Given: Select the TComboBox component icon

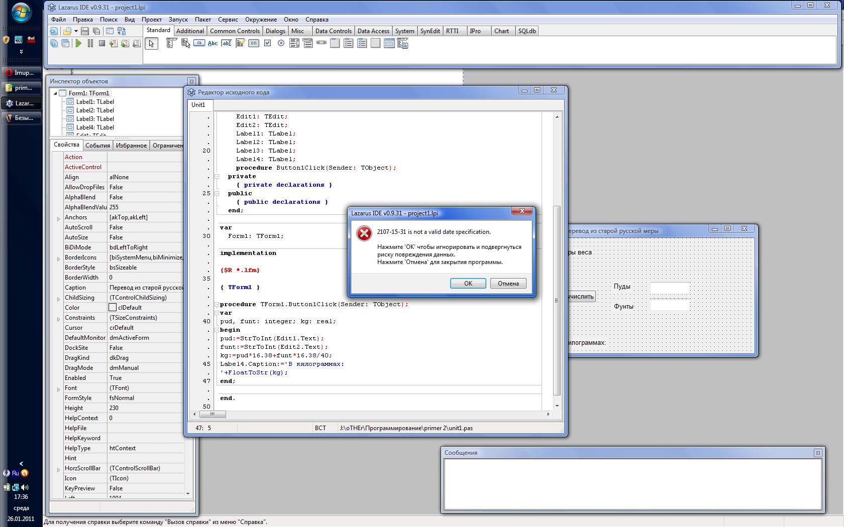Looking at the screenshot, I should pyautogui.click(x=308, y=43).
